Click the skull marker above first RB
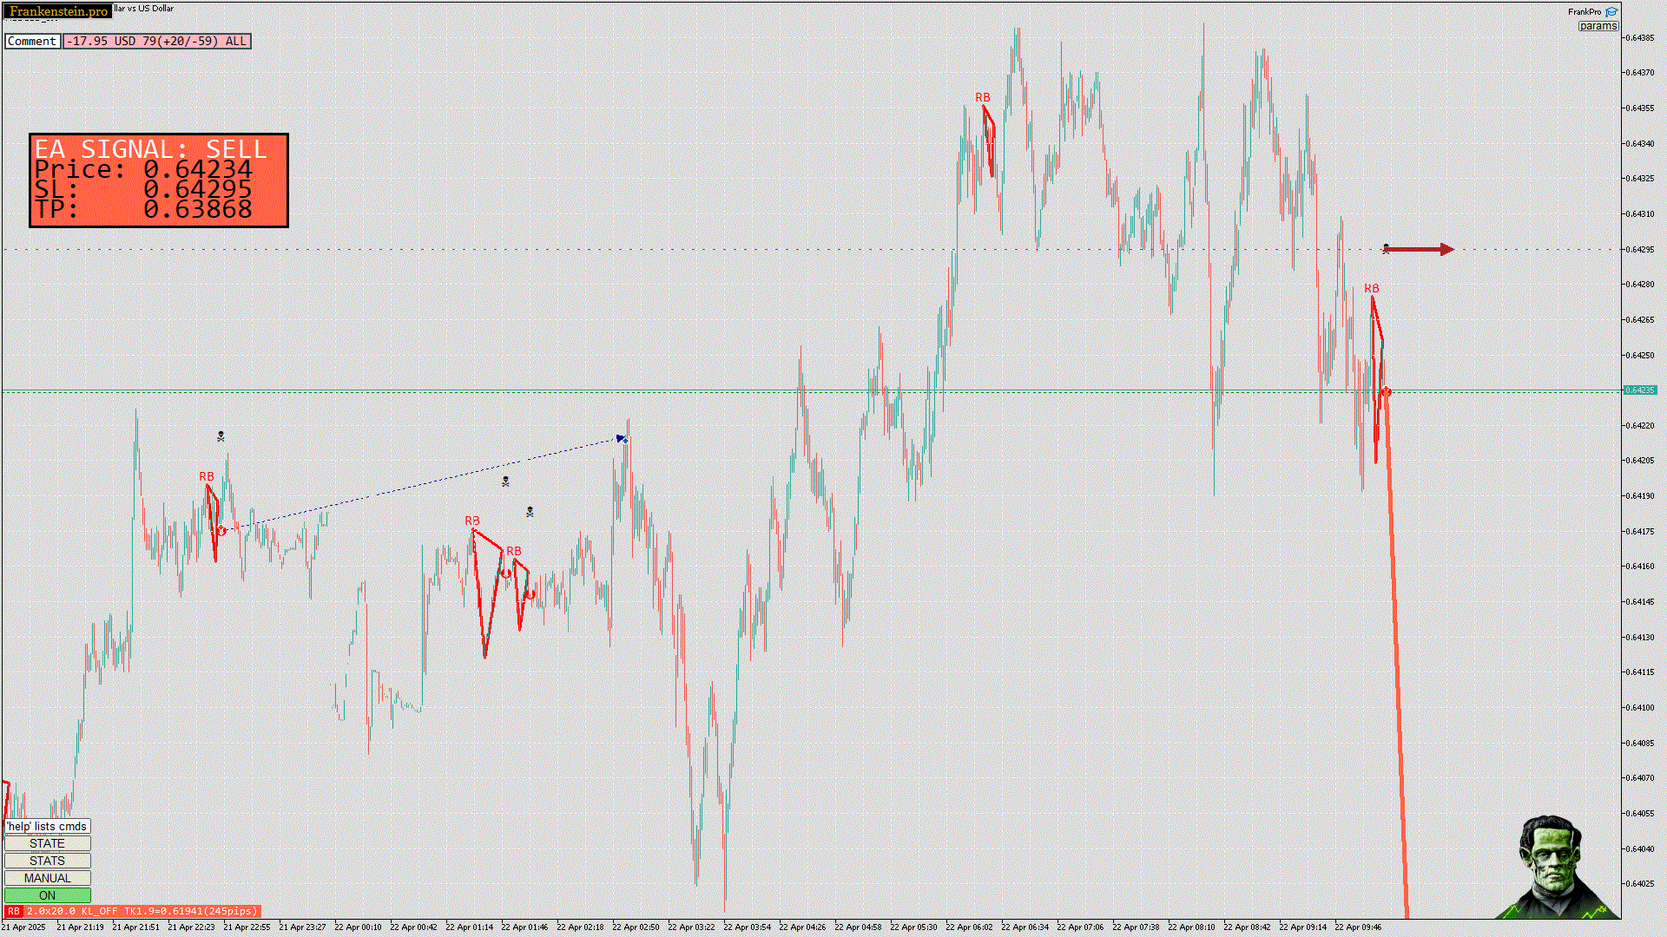1667x937 pixels. 221,436
